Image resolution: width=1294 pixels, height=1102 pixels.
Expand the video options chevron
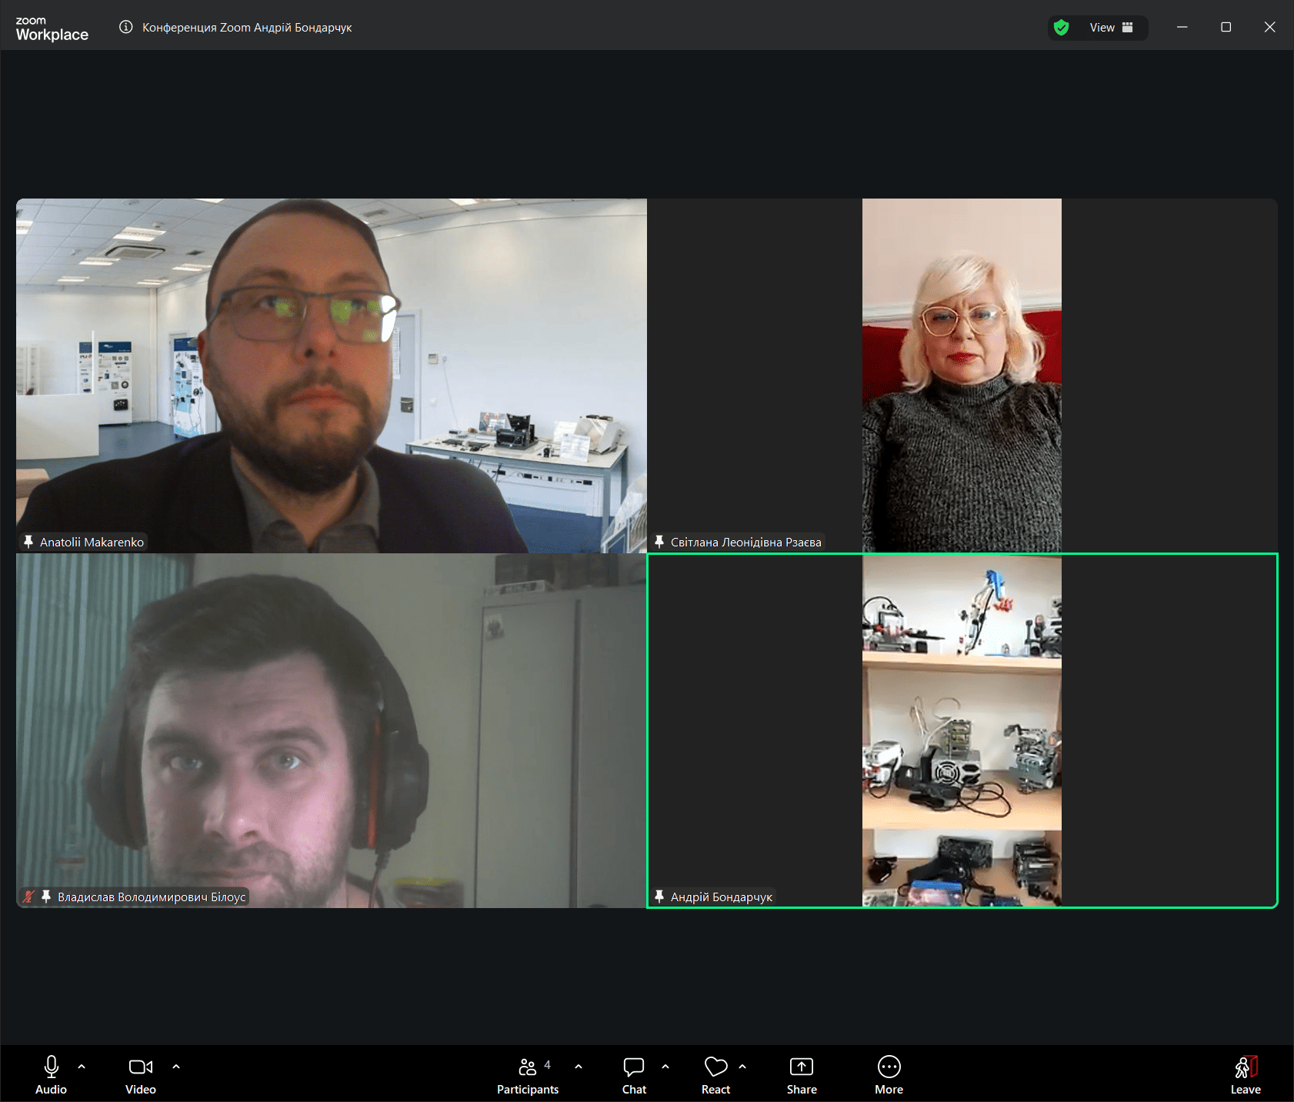pos(176,1067)
